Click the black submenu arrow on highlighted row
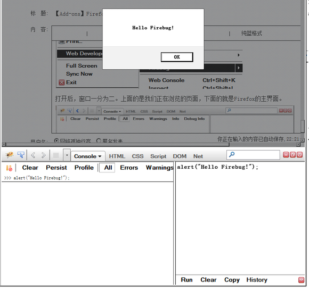 (x=239, y=68)
